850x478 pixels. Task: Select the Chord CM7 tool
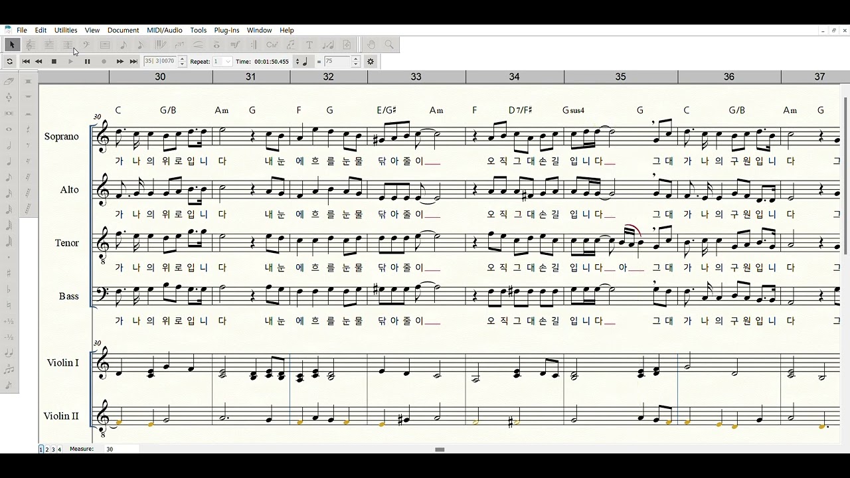click(272, 44)
